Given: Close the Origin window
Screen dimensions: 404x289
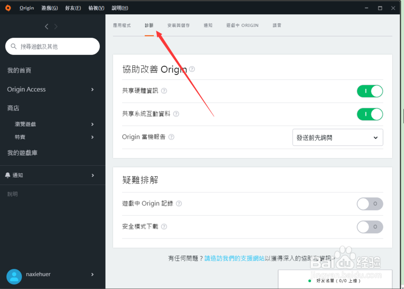Looking at the screenshot, I should [393, 8].
